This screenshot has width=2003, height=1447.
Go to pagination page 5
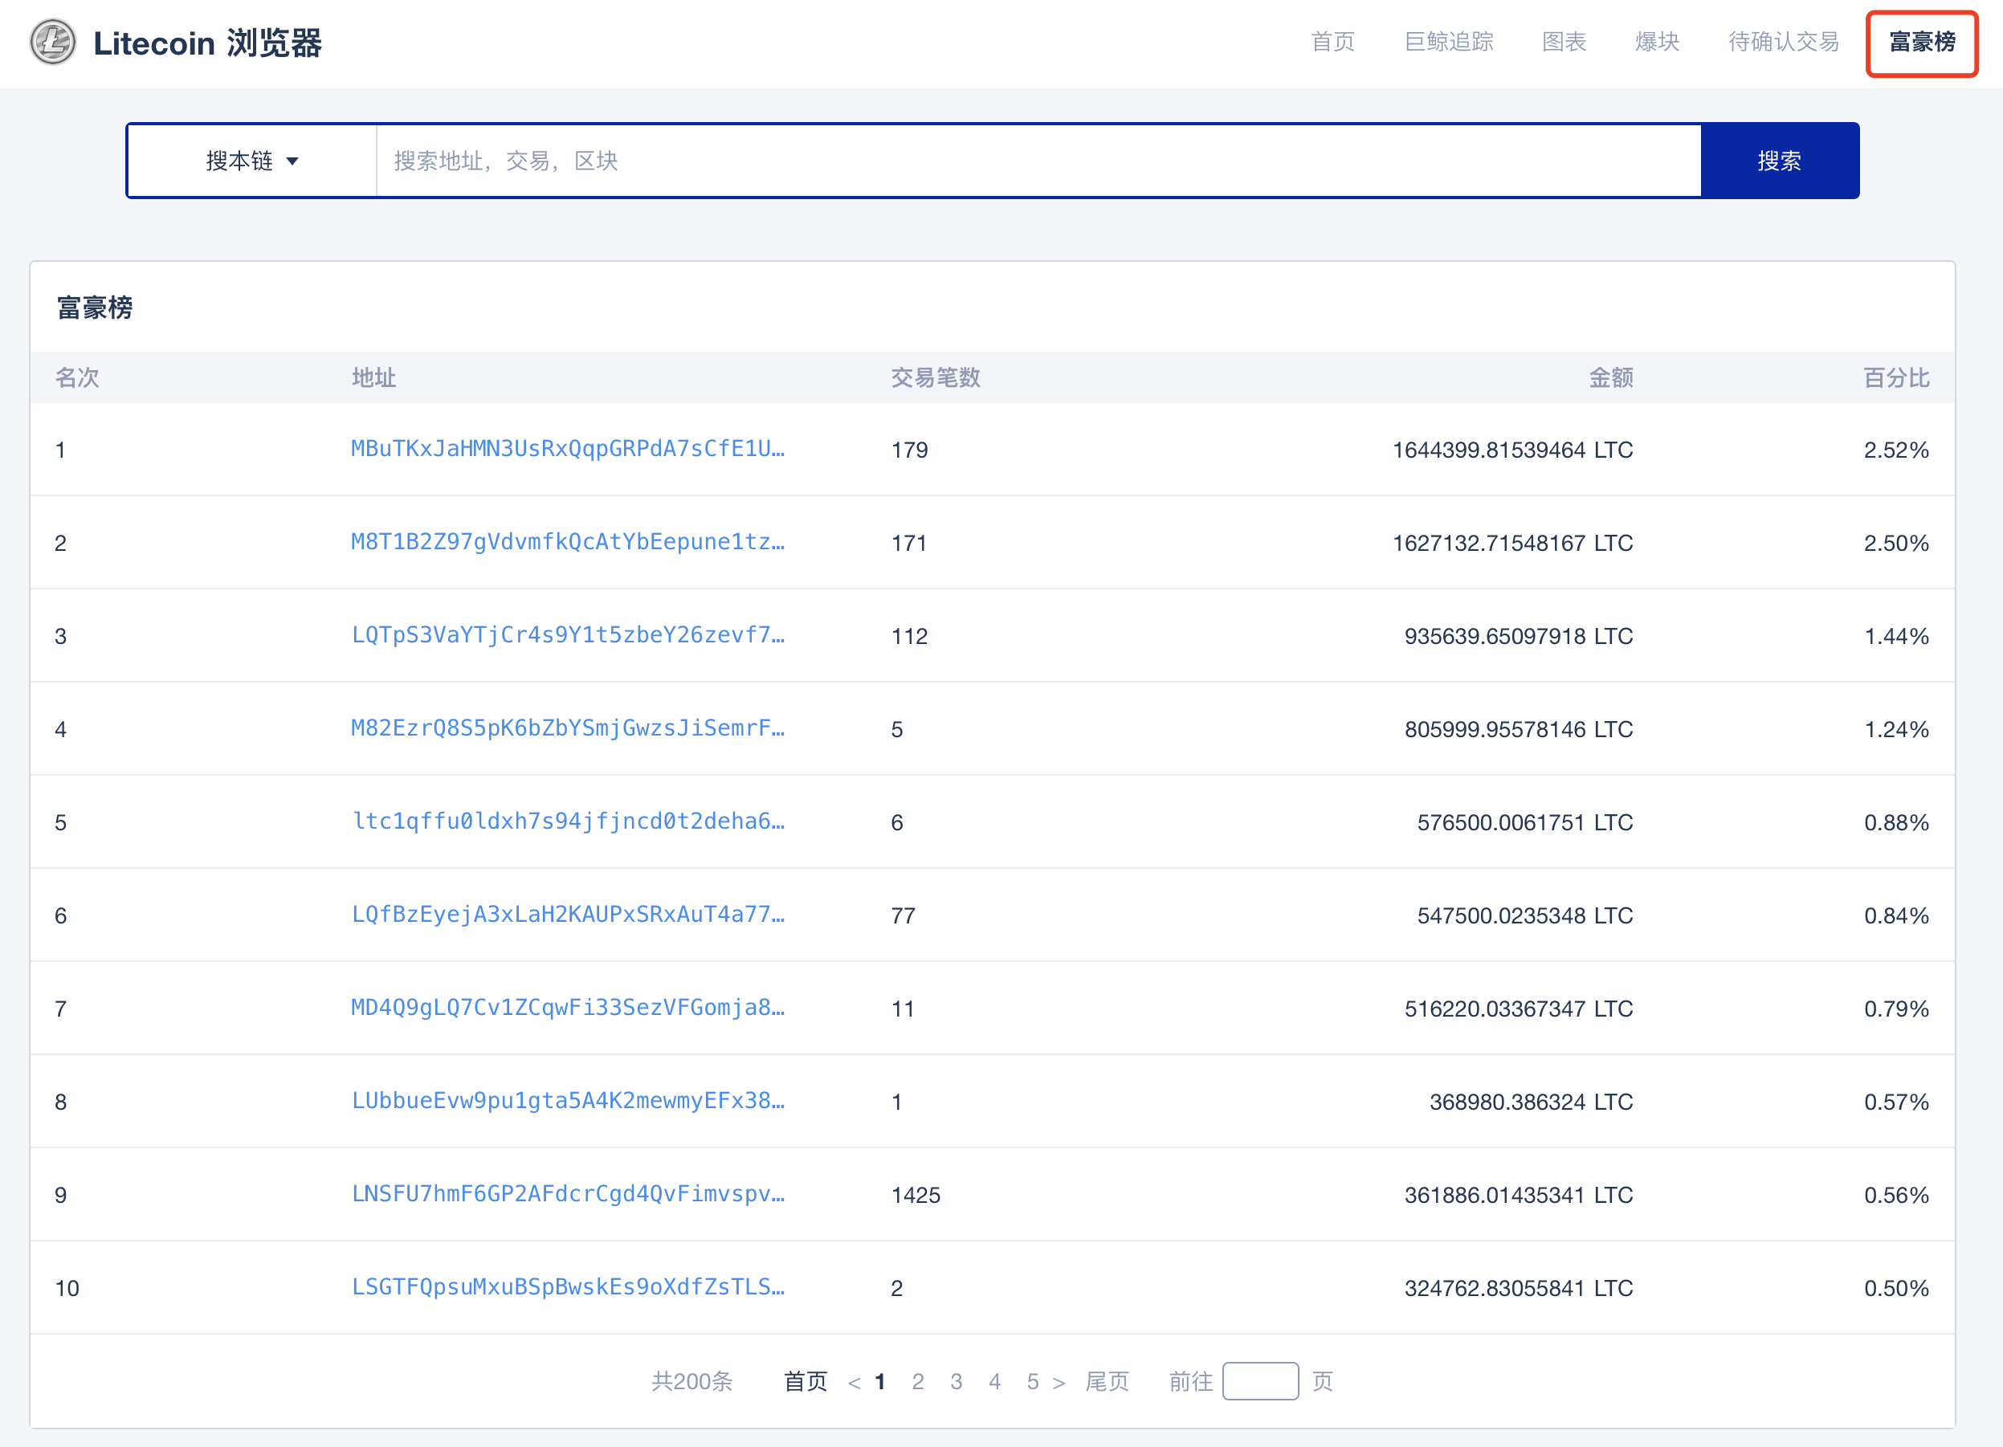coord(1032,1382)
